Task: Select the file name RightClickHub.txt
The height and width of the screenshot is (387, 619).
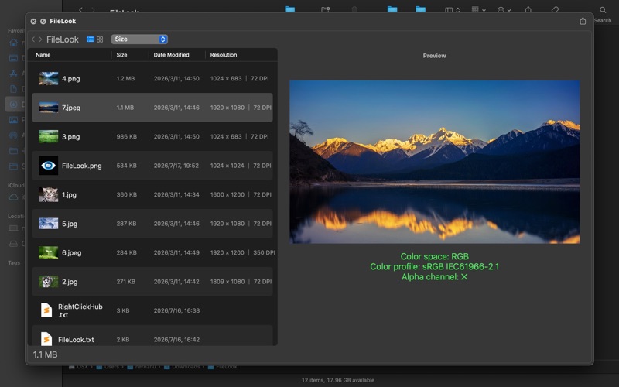Action: (80, 310)
